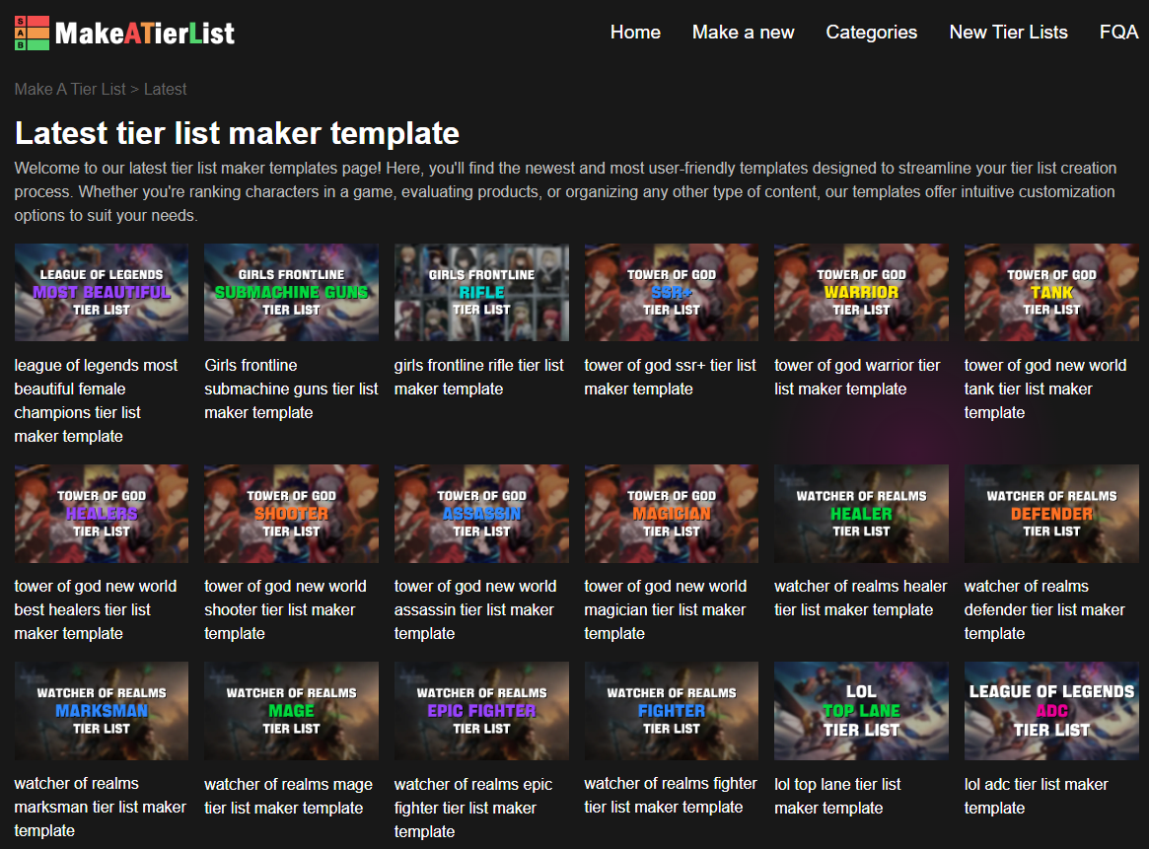Click tower of god magician template link
The height and width of the screenshot is (849, 1149).
(x=666, y=609)
